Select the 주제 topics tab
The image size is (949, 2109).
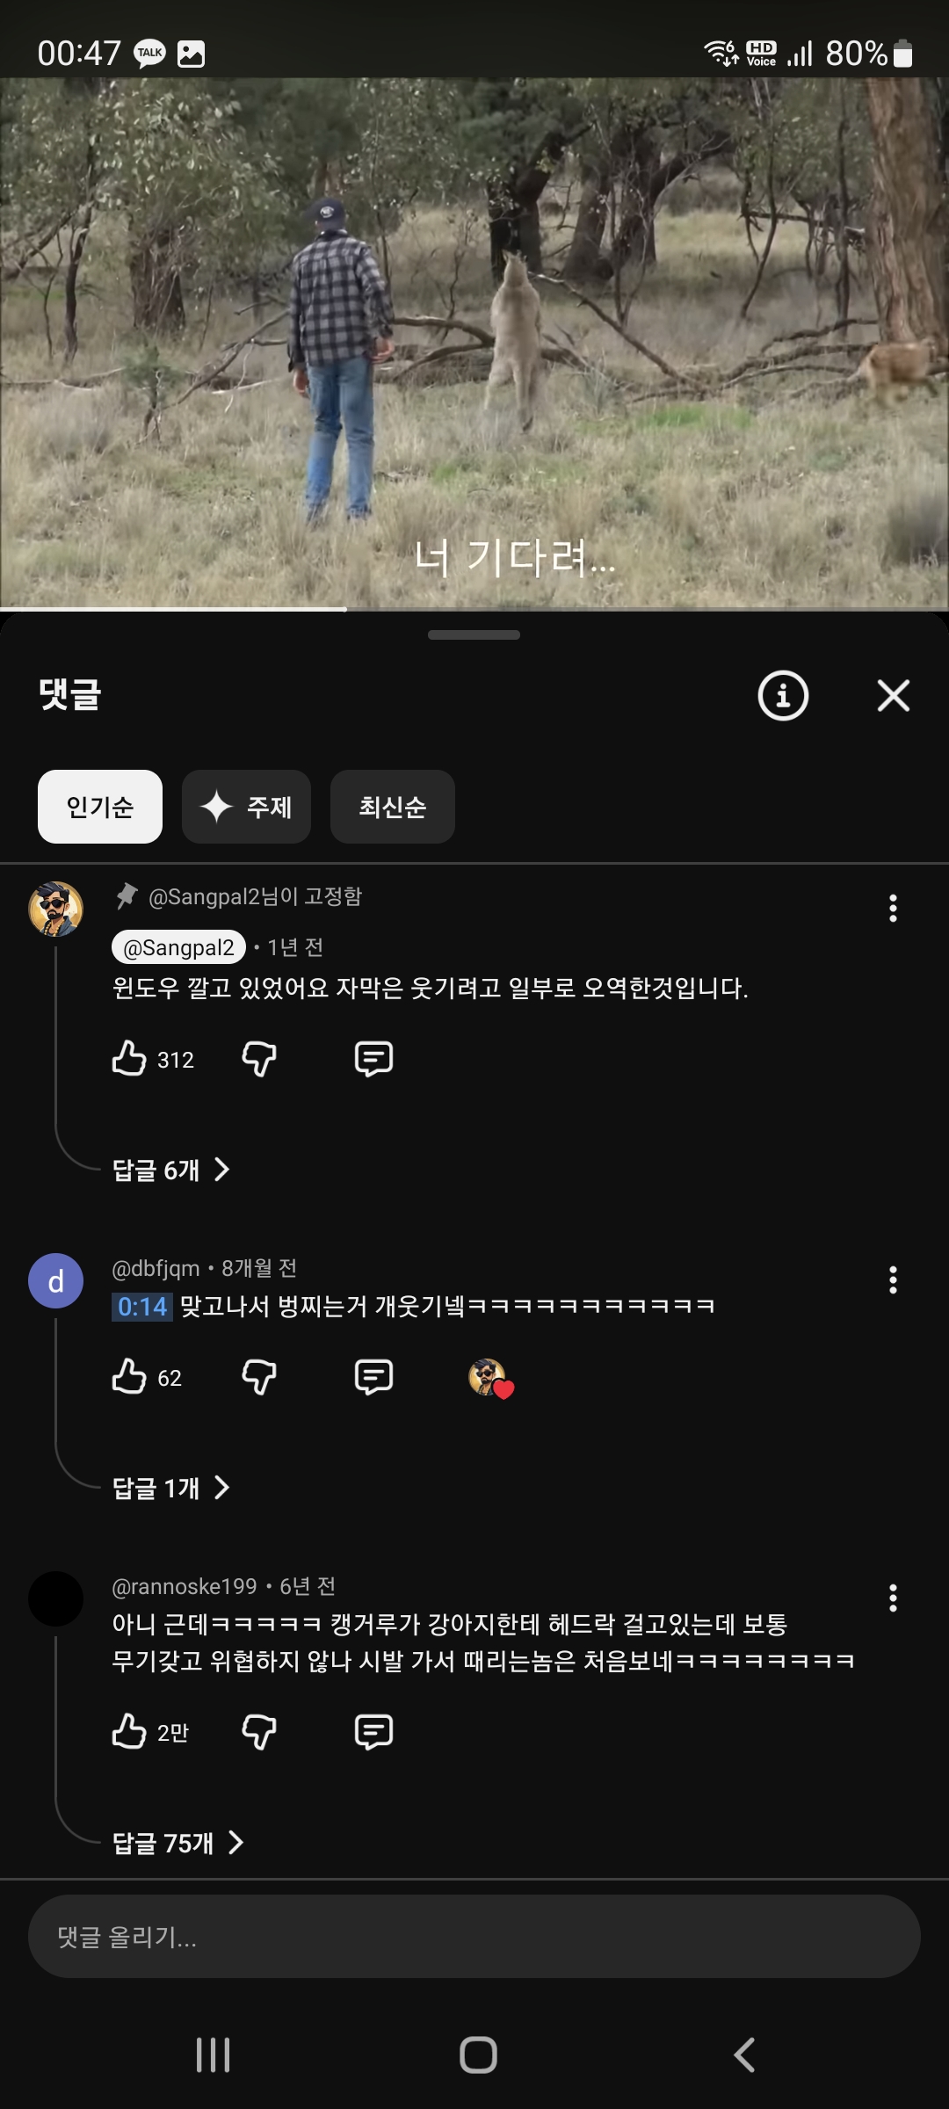[246, 807]
